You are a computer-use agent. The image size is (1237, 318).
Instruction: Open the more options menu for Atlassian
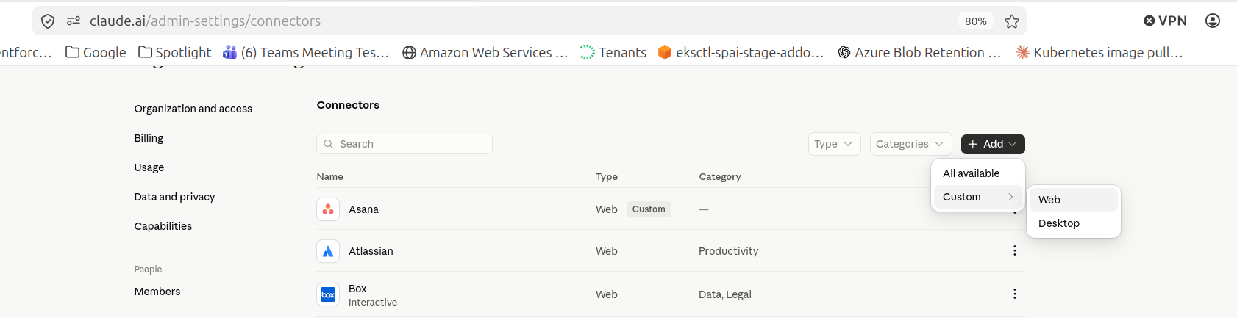coord(1014,250)
